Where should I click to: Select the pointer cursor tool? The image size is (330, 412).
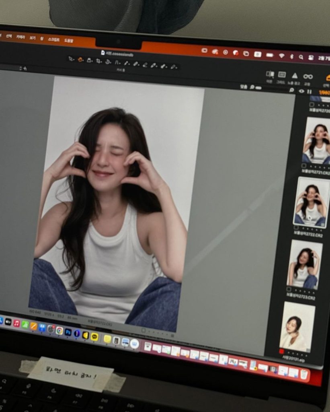coord(71,59)
